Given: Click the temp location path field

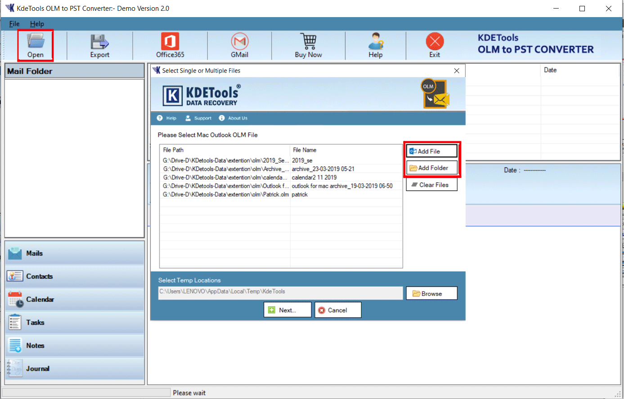Looking at the screenshot, I should tap(280, 292).
